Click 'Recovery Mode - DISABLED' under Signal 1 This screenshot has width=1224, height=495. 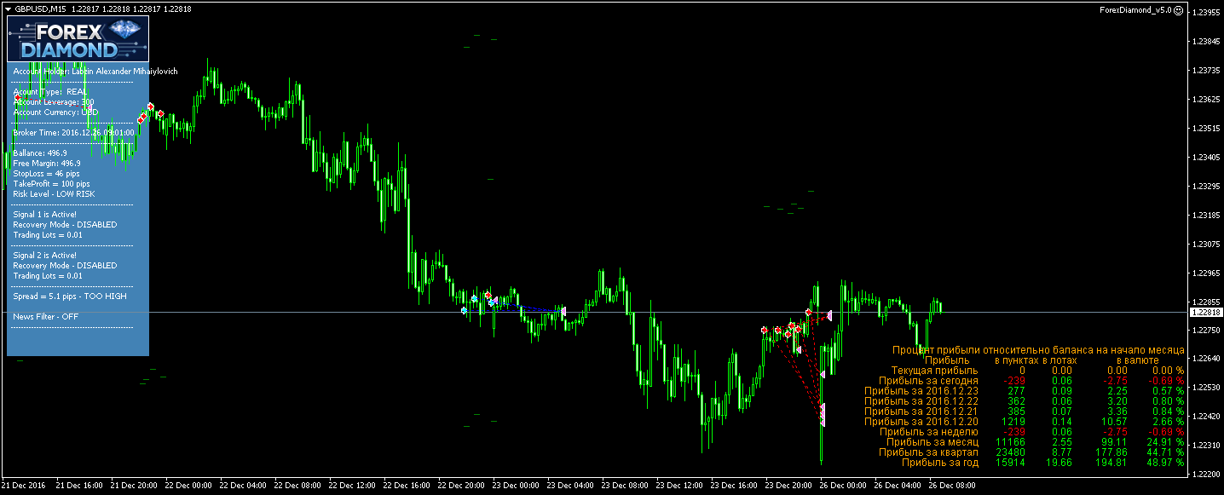pyautogui.click(x=65, y=225)
